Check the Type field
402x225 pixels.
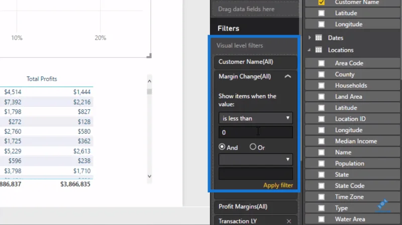[x=321, y=208]
